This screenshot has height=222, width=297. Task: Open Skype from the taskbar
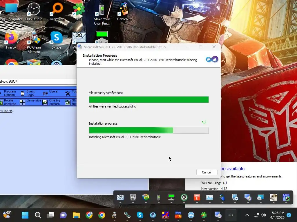[140, 215]
